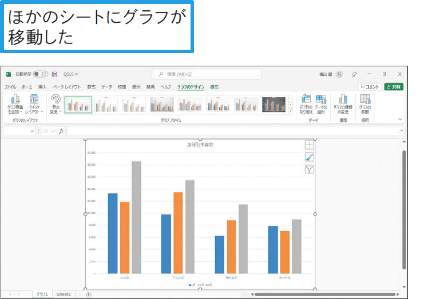Click the formula bar confirm checkmark icon
The height and width of the screenshot is (299, 448).
coord(53,131)
